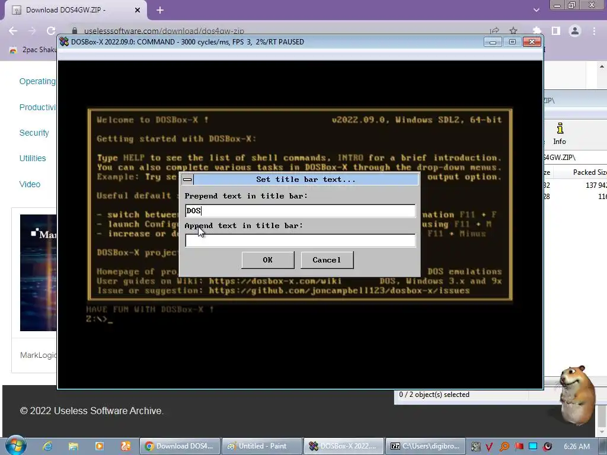Open the Security category link
The height and width of the screenshot is (455, 607).
tap(34, 133)
